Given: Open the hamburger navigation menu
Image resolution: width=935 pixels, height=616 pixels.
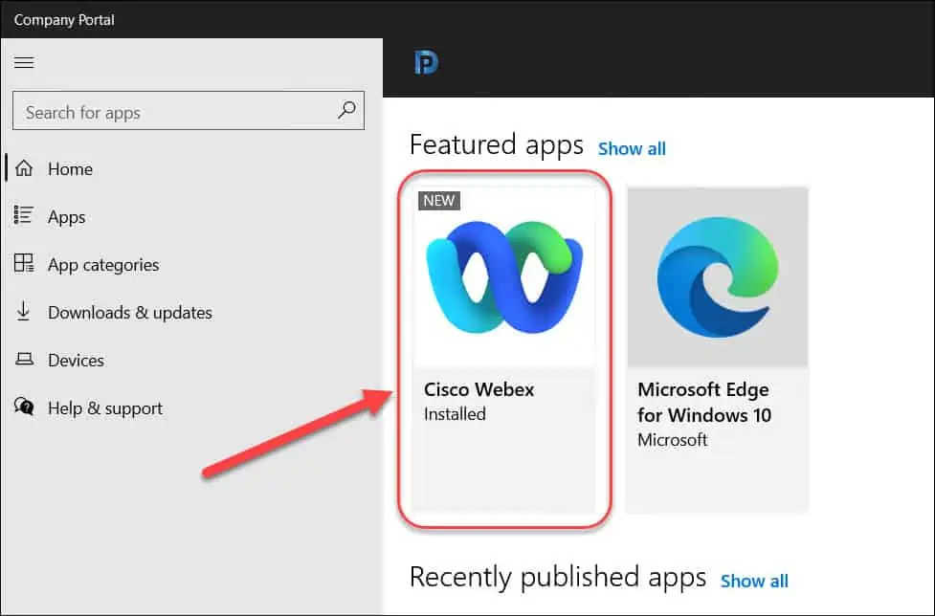Looking at the screenshot, I should (24, 62).
